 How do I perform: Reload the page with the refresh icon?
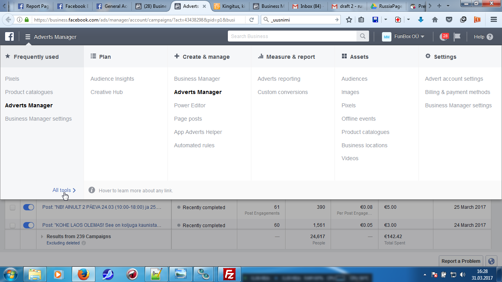click(252, 20)
